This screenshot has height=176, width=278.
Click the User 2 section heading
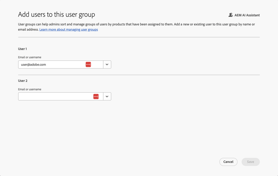pyautogui.click(x=23, y=81)
